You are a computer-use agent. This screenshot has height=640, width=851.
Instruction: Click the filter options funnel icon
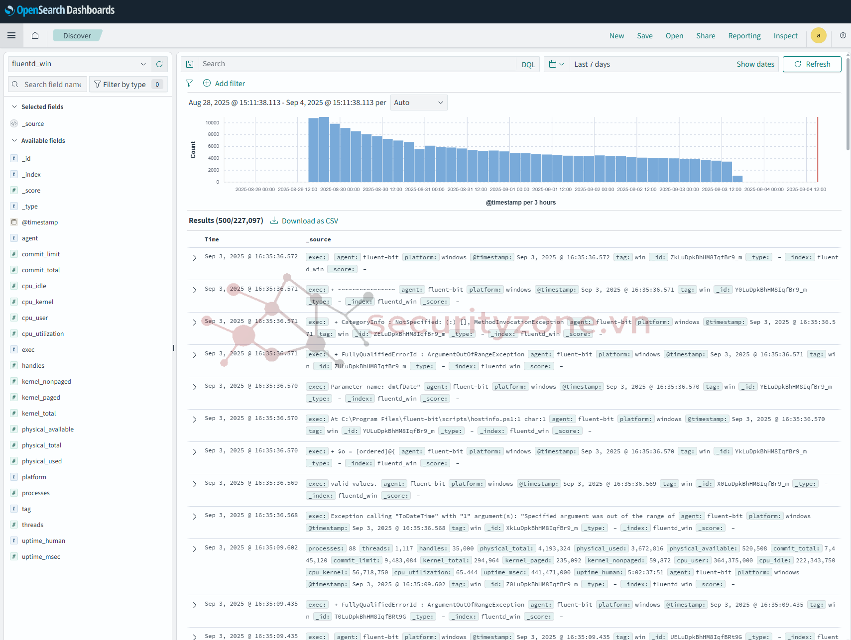pos(189,83)
